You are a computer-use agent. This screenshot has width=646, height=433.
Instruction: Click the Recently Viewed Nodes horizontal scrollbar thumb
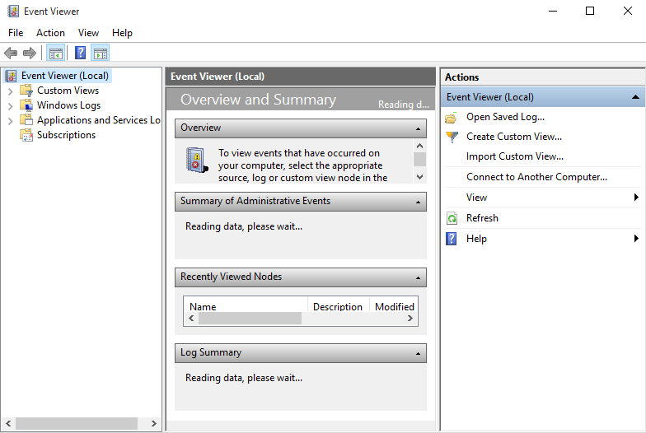(250, 318)
